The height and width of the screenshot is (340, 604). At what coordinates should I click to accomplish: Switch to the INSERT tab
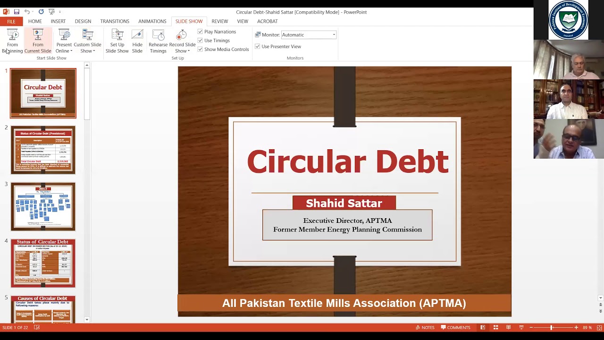(58, 21)
